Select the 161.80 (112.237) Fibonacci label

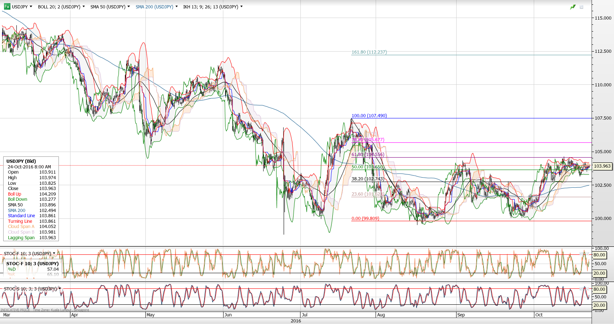pos(369,52)
